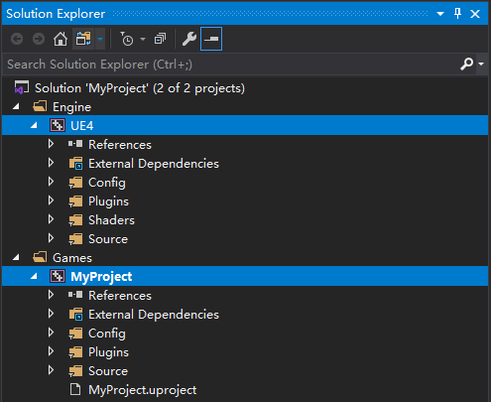Expand External Dependencies under MyProject
491x402 pixels.
[51, 314]
